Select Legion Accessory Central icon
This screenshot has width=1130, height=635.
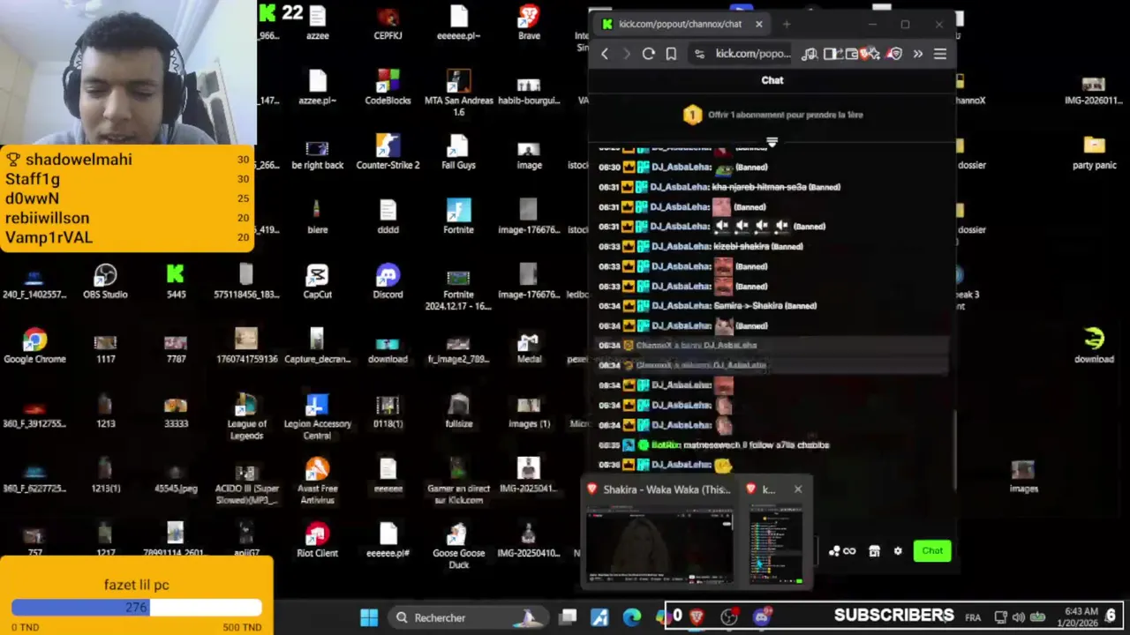(317, 417)
